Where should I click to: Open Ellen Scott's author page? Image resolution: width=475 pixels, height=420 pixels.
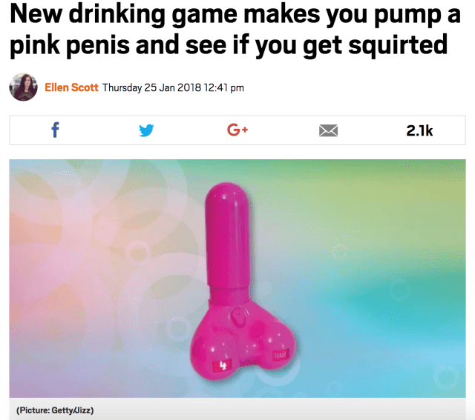click(x=71, y=87)
